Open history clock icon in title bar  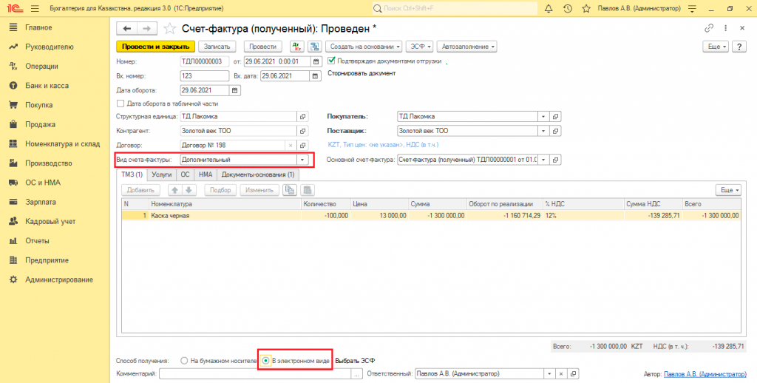click(x=568, y=9)
